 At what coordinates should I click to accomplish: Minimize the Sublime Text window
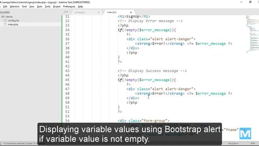[x=242, y=2]
